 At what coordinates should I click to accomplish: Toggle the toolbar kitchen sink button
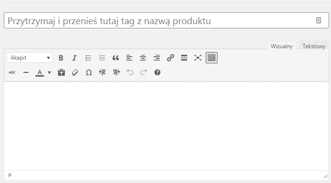point(211,58)
